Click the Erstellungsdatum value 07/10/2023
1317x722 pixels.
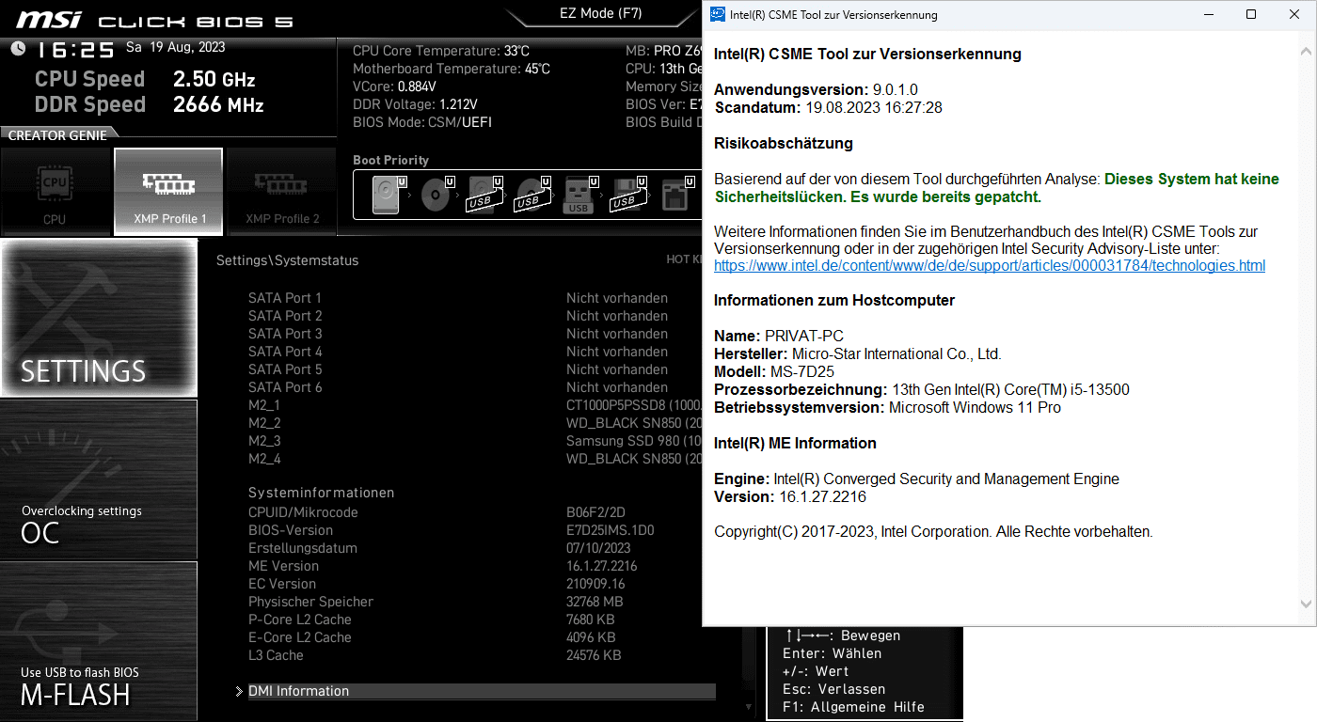click(x=598, y=548)
